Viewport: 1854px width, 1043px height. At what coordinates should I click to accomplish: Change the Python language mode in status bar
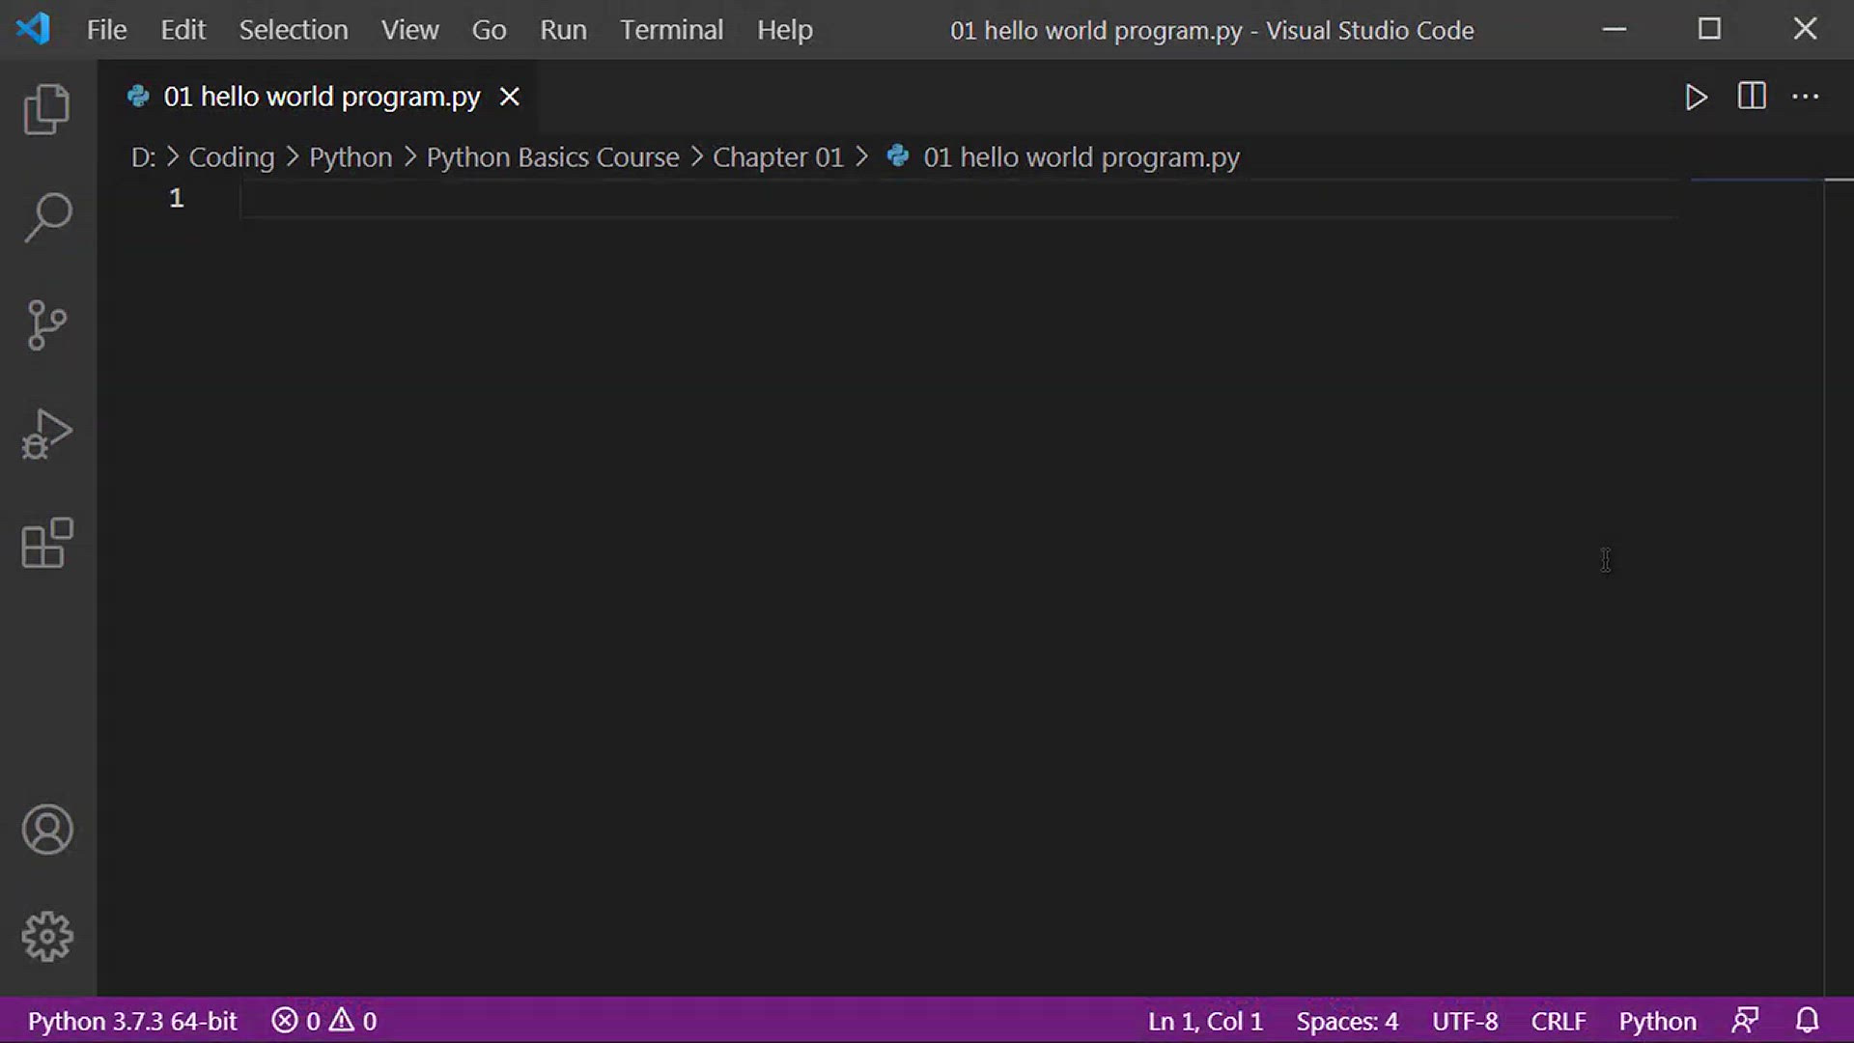pos(1657,1021)
